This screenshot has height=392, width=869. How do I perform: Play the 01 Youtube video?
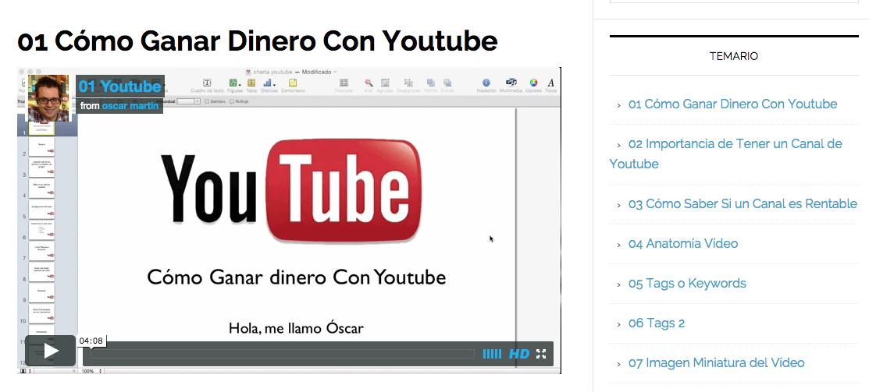[51, 351]
